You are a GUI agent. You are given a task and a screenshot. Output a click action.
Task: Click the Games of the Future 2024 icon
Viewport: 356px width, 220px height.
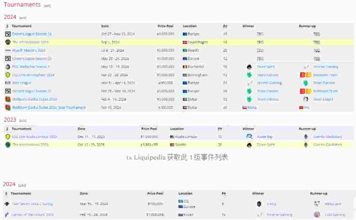pos(7,214)
